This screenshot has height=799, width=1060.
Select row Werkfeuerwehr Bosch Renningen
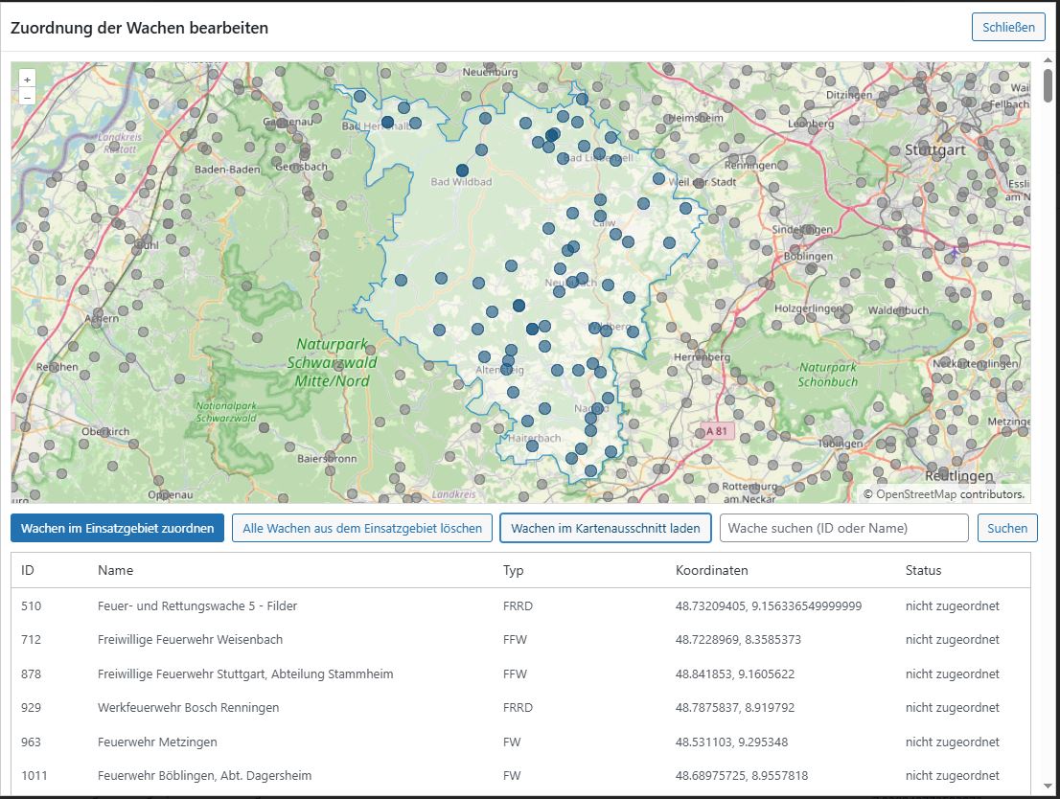520,708
